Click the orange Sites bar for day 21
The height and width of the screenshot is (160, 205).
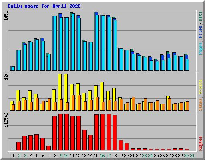tap(133, 104)
